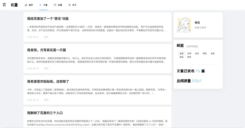Click the home icon beside 首页
Viewport: 245px width, 128px height.
coord(26,5)
